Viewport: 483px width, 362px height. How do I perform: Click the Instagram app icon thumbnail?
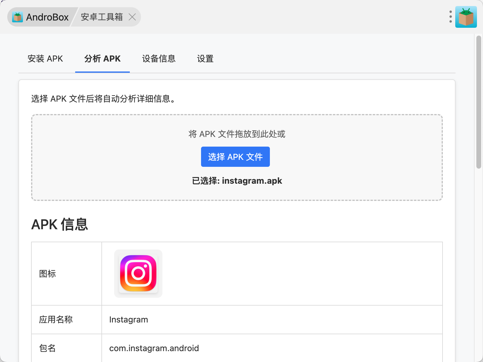tap(138, 274)
